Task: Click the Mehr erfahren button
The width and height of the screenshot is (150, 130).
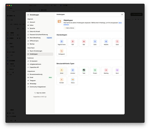Action: (70, 28)
